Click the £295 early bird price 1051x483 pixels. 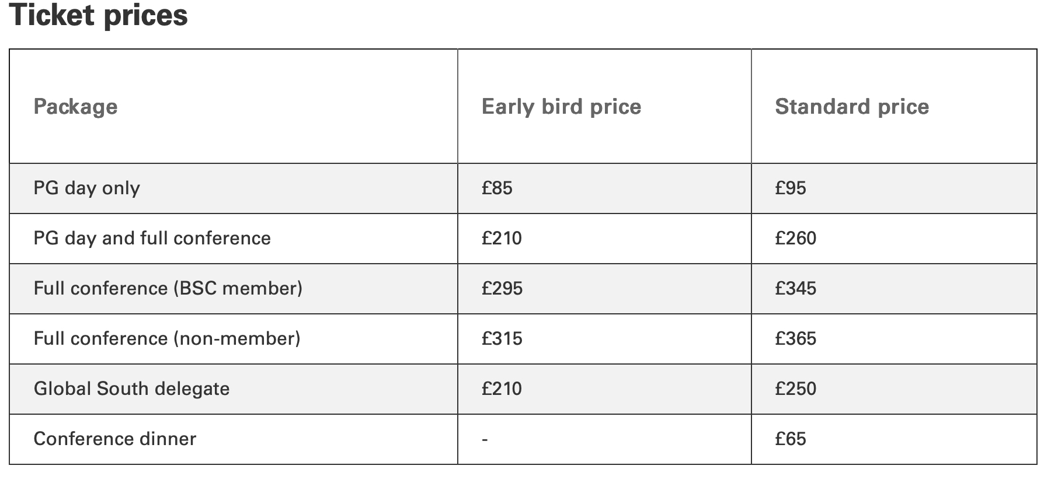coord(502,289)
